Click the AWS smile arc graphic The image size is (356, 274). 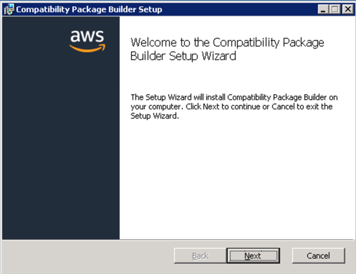click(x=86, y=49)
